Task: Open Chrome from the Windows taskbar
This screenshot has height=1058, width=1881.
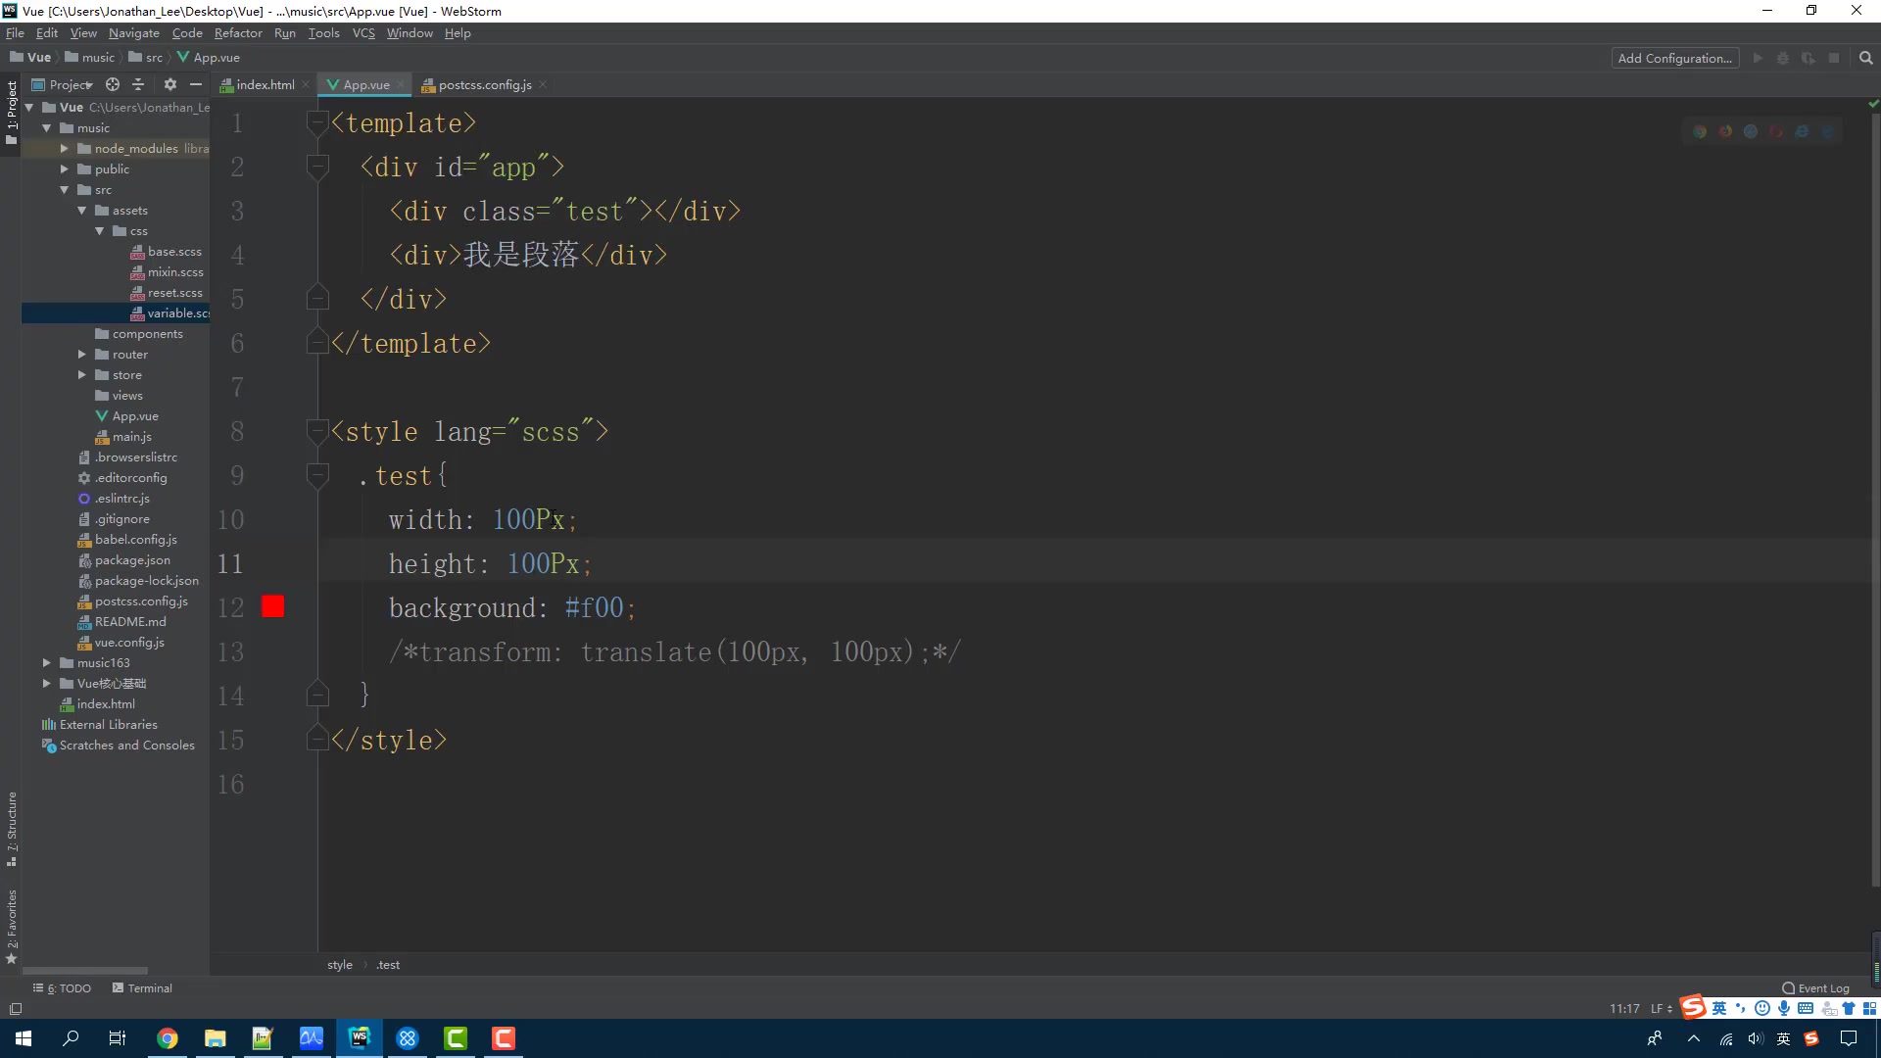Action: click(x=168, y=1037)
